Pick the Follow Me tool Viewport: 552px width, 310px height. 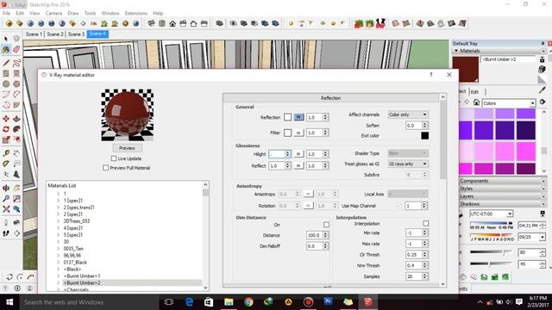(x=16, y=129)
